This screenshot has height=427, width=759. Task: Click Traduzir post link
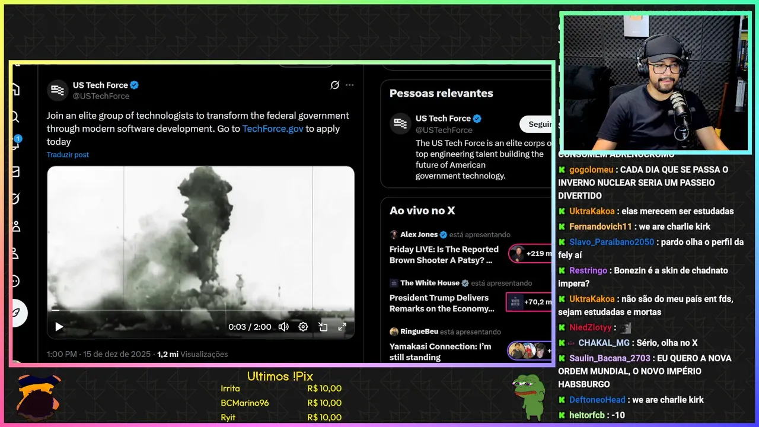point(68,155)
